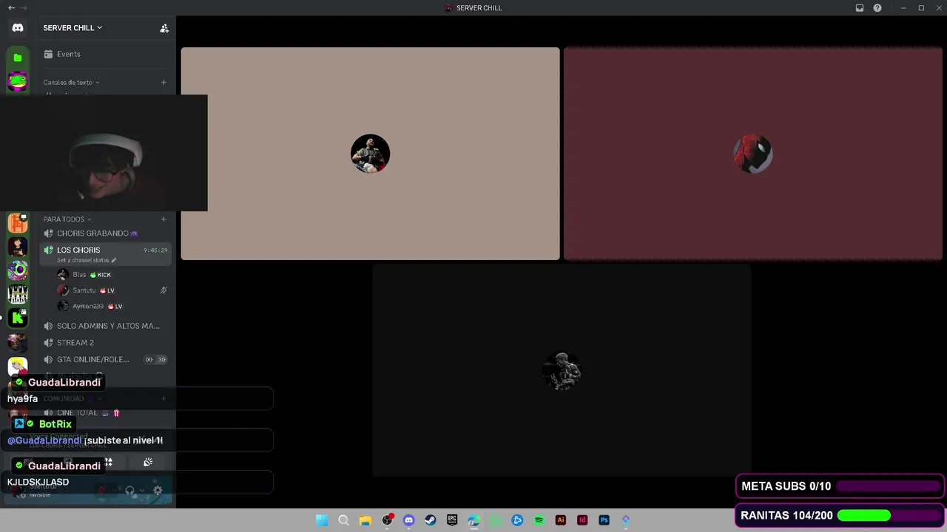Select the LOS CHORIS voice channel
The height and width of the screenshot is (532, 947).
pos(105,253)
